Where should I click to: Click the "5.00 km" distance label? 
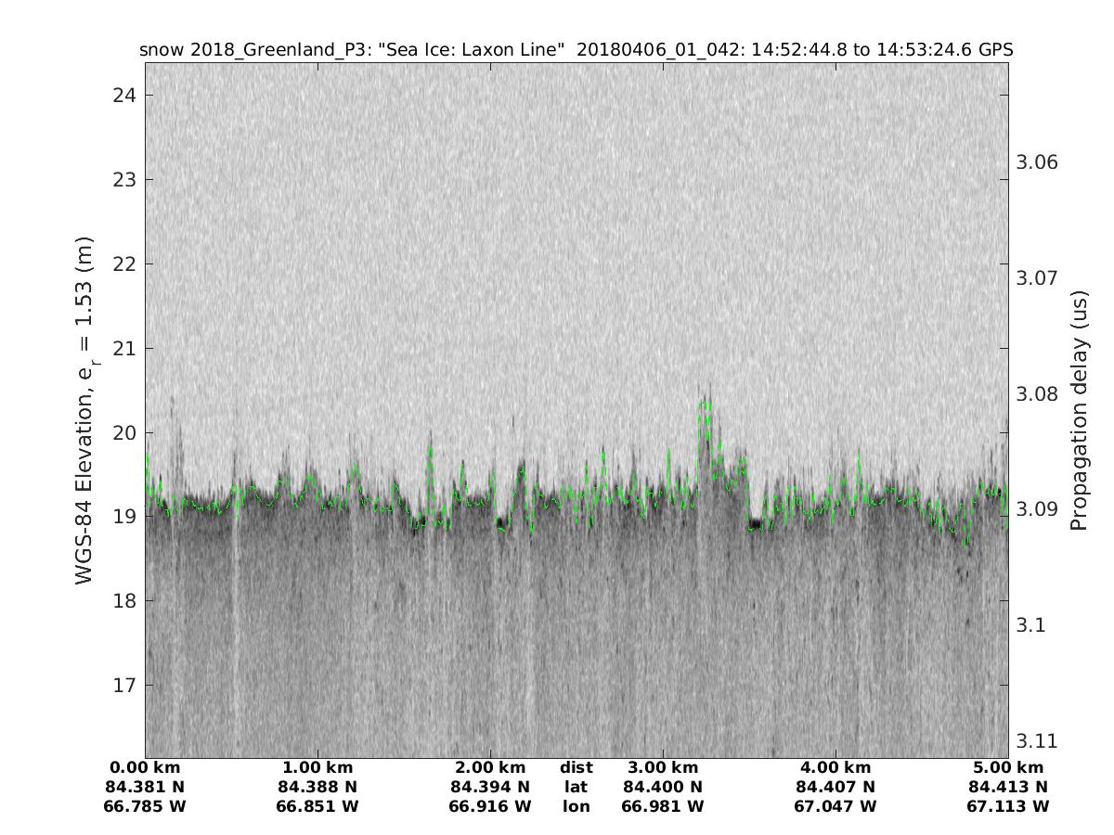click(x=1008, y=768)
